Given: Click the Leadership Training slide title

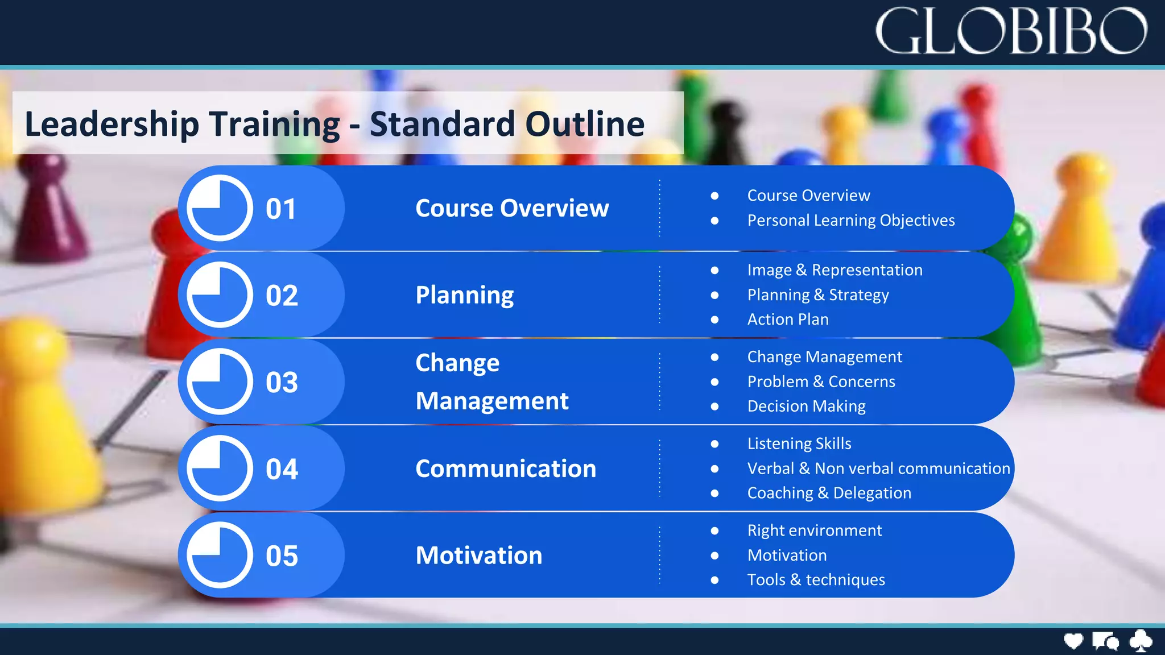Looking at the screenshot, I should coord(334,123).
